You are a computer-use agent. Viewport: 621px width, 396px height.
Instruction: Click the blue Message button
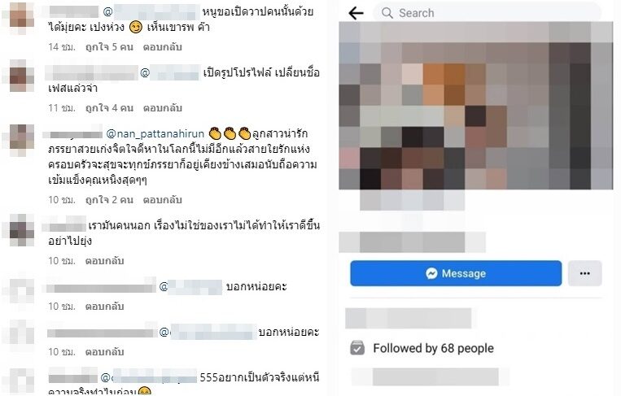click(x=456, y=273)
